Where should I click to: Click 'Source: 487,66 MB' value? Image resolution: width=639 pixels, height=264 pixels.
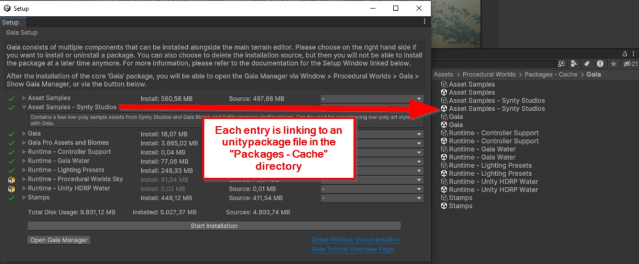click(x=257, y=99)
